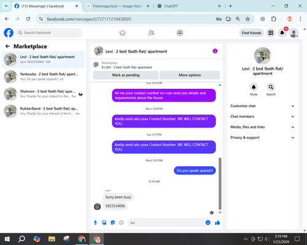This screenshot has width=307, height=245.
Task: Open the Friends icon in top navigation
Action: (x=151, y=32)
